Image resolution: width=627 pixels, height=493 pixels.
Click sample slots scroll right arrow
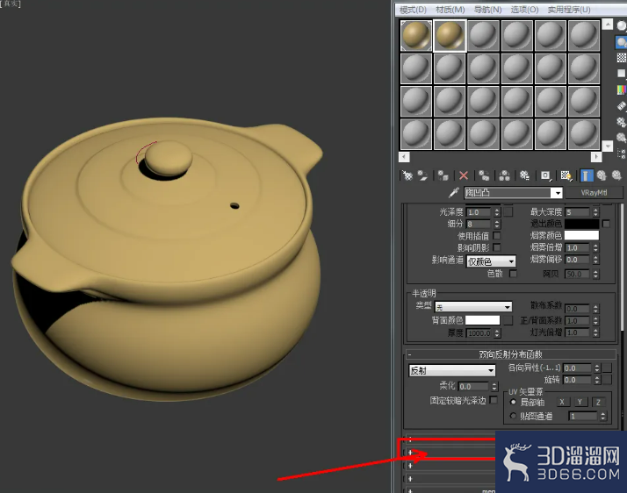coord(596,157)
